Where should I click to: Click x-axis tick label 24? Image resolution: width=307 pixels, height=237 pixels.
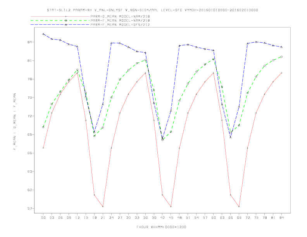click(111, 218)
